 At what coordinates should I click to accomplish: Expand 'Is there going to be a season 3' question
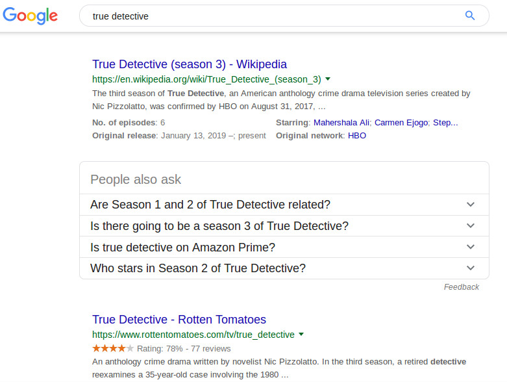pyautogui.click(x=284, y=226)
